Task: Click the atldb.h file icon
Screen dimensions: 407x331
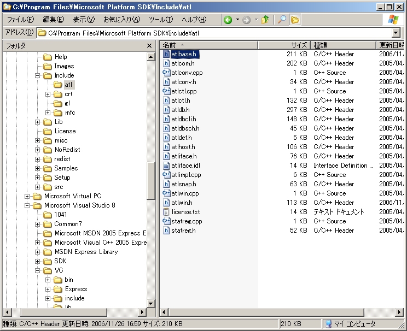Action: pyautogui.click(x=166, y=110)
